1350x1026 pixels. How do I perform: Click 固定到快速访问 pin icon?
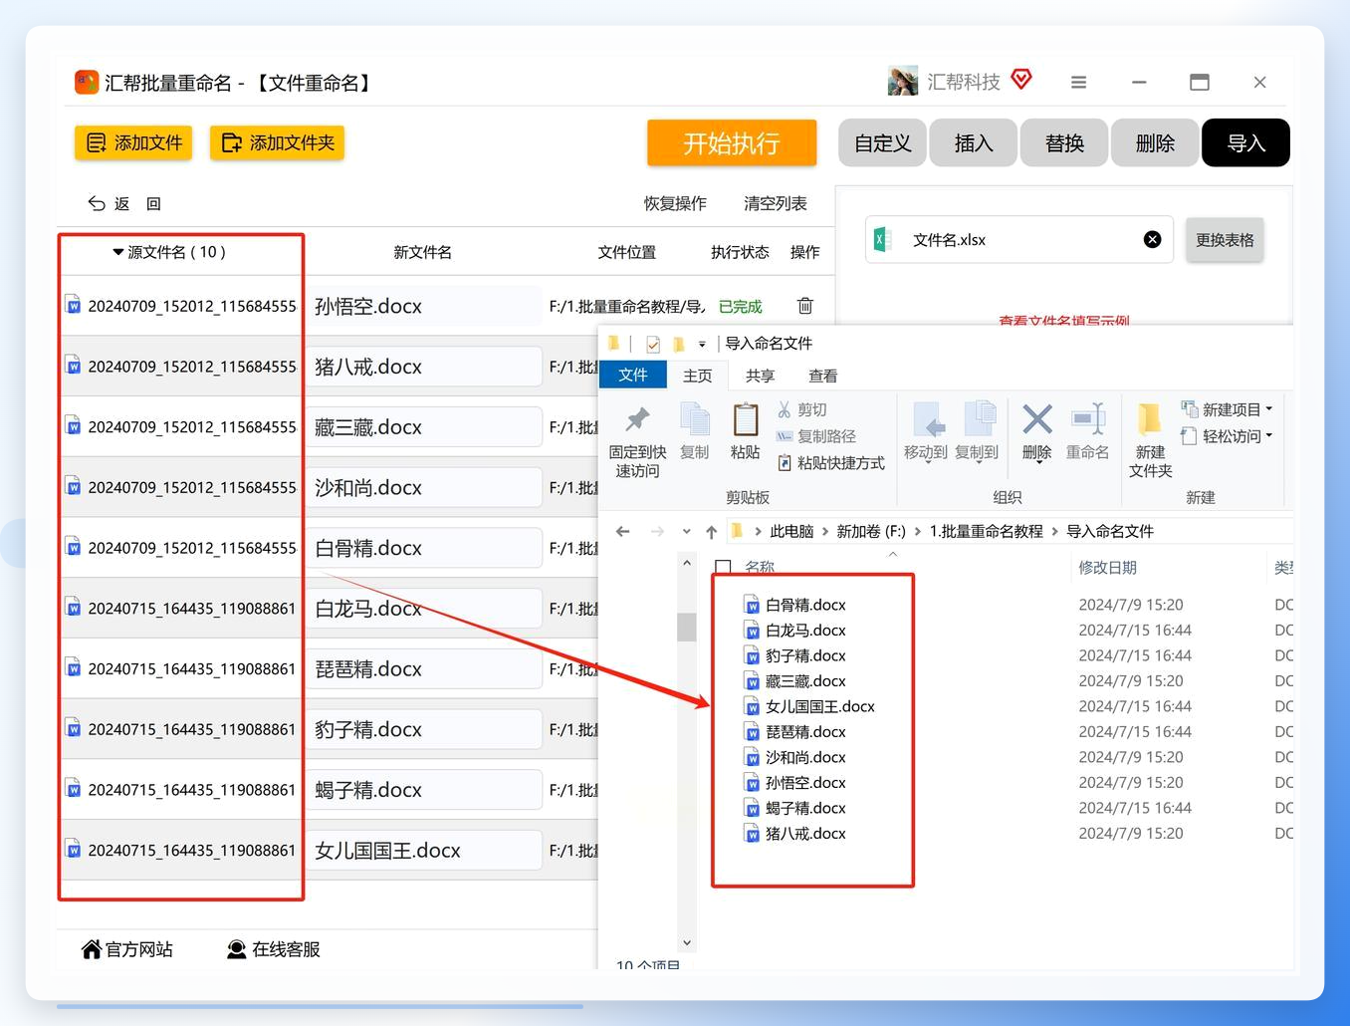637,419
